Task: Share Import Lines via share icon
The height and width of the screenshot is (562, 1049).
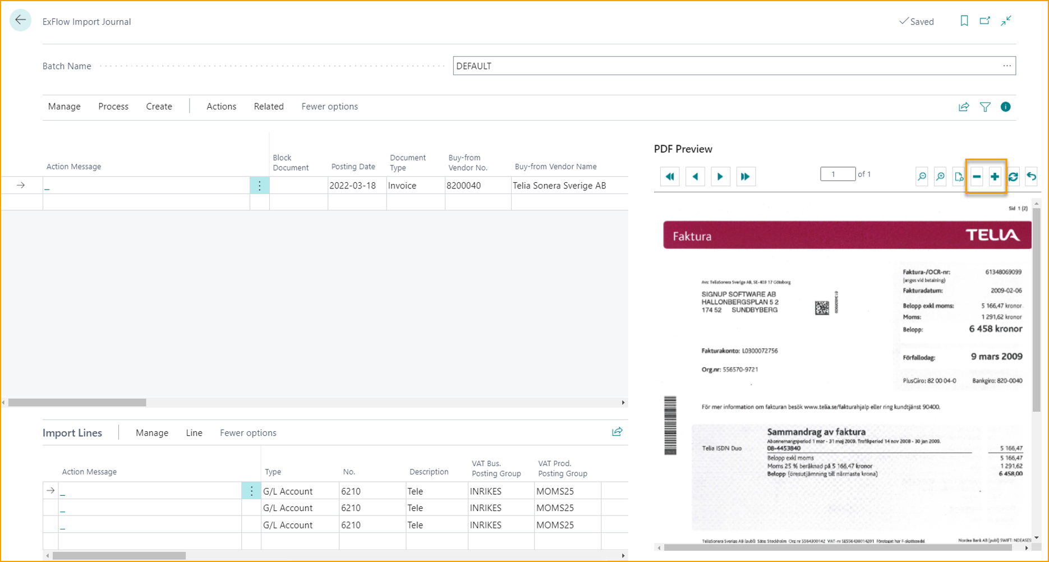Action: pos(617,432)
